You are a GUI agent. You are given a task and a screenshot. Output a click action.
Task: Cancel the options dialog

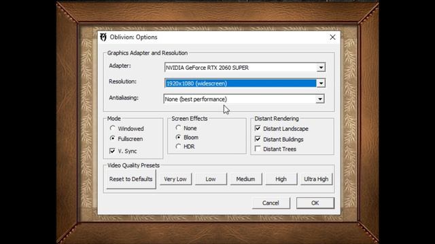271,203
